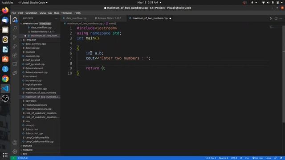Open the Extensions view
The image size is (285, 160).
pos(15,55)
